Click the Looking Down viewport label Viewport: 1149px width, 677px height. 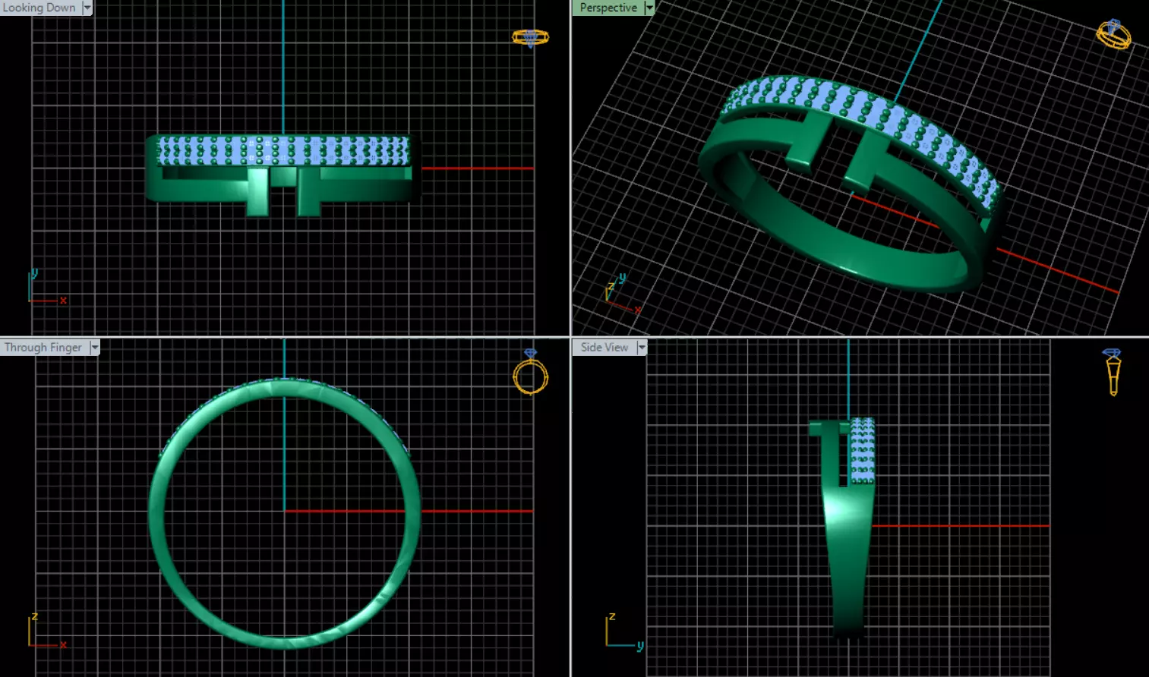tap(39, 8)
